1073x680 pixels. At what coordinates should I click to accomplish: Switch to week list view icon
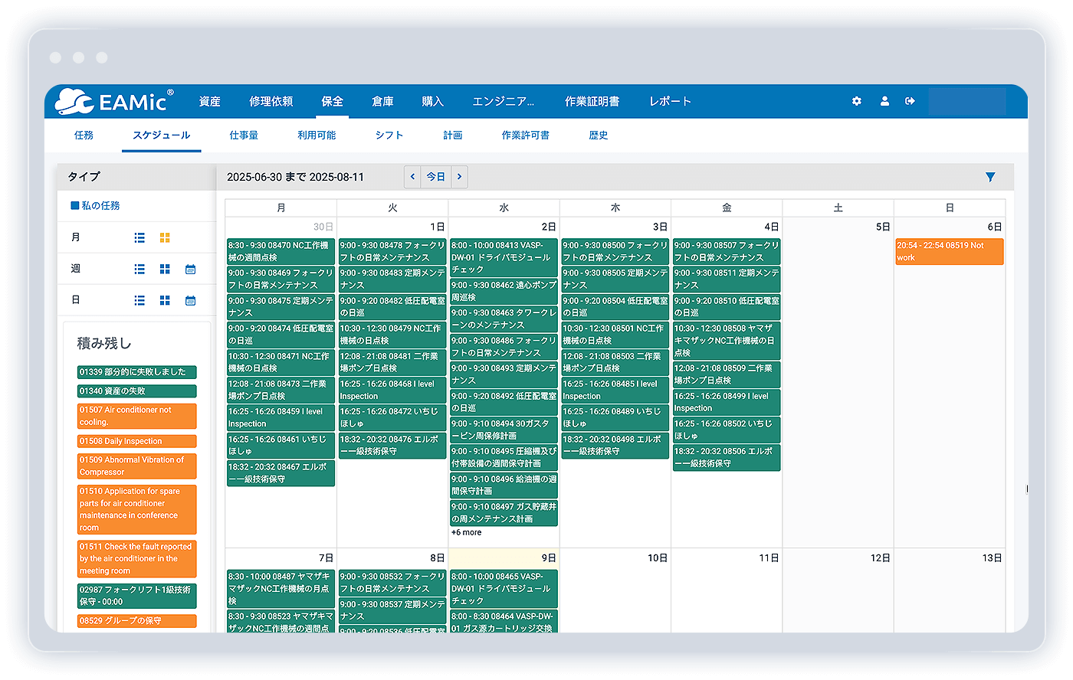coord(139,269)
